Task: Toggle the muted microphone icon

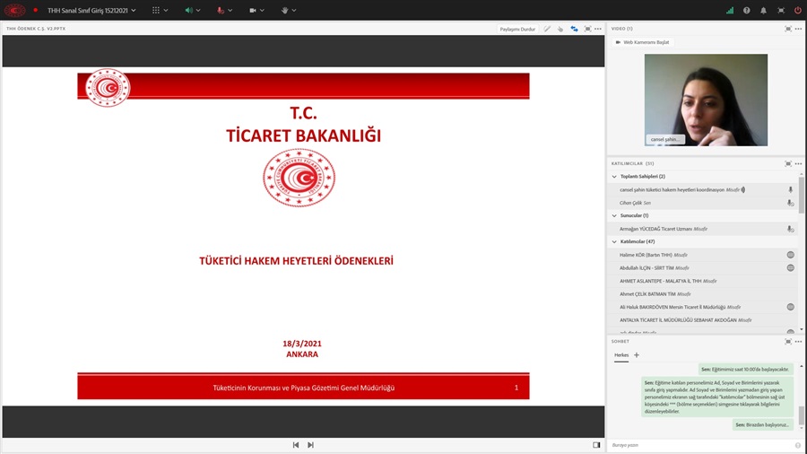Action: tap(221, 10)
